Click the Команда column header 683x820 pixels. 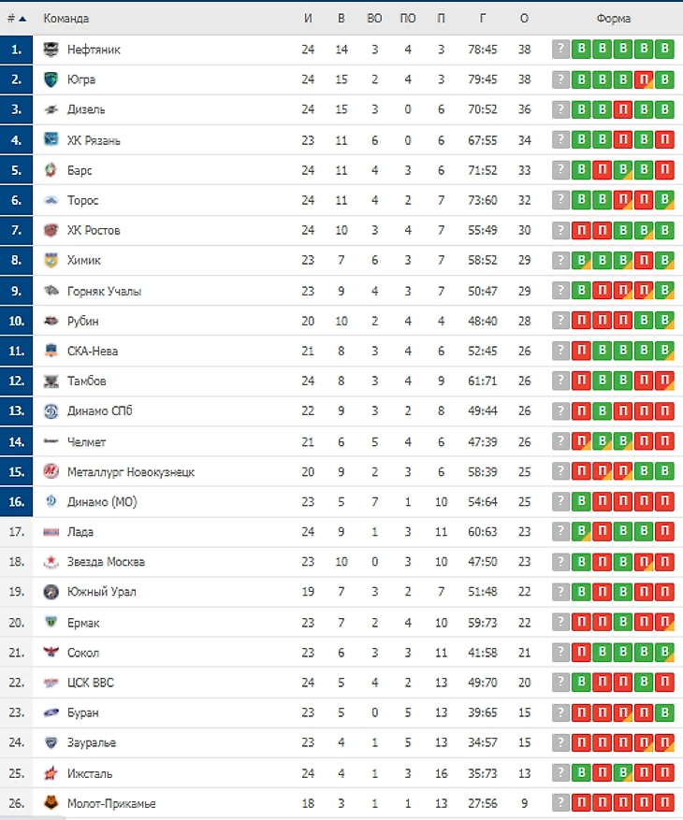click(65, 19)
